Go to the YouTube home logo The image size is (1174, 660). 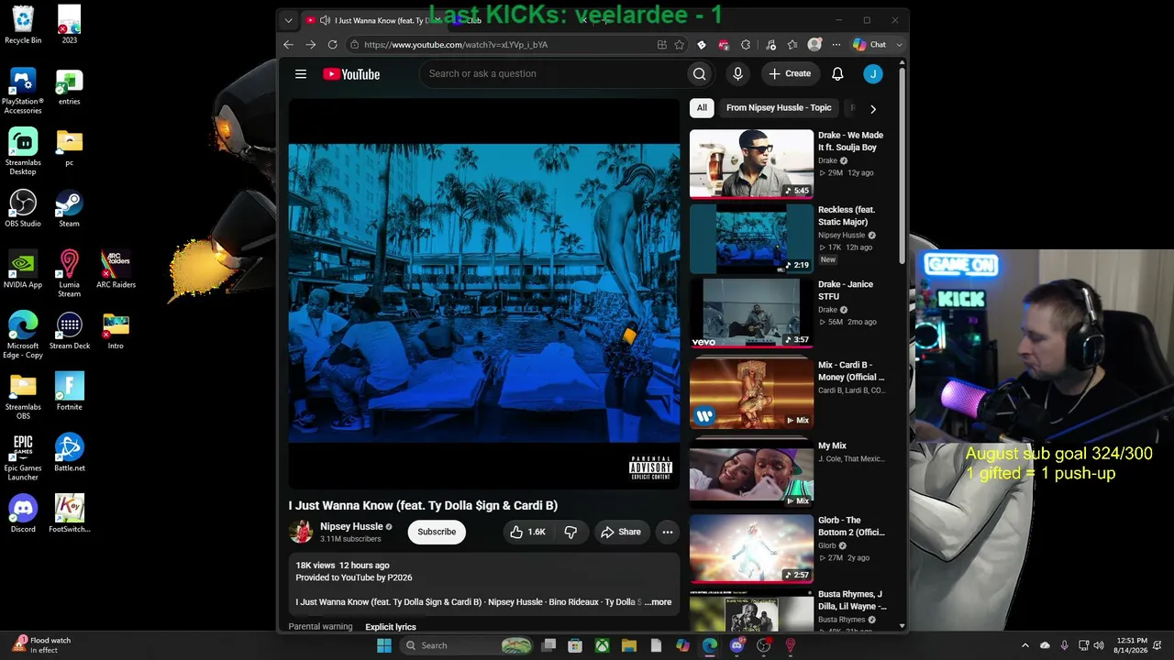coord(351,74)
